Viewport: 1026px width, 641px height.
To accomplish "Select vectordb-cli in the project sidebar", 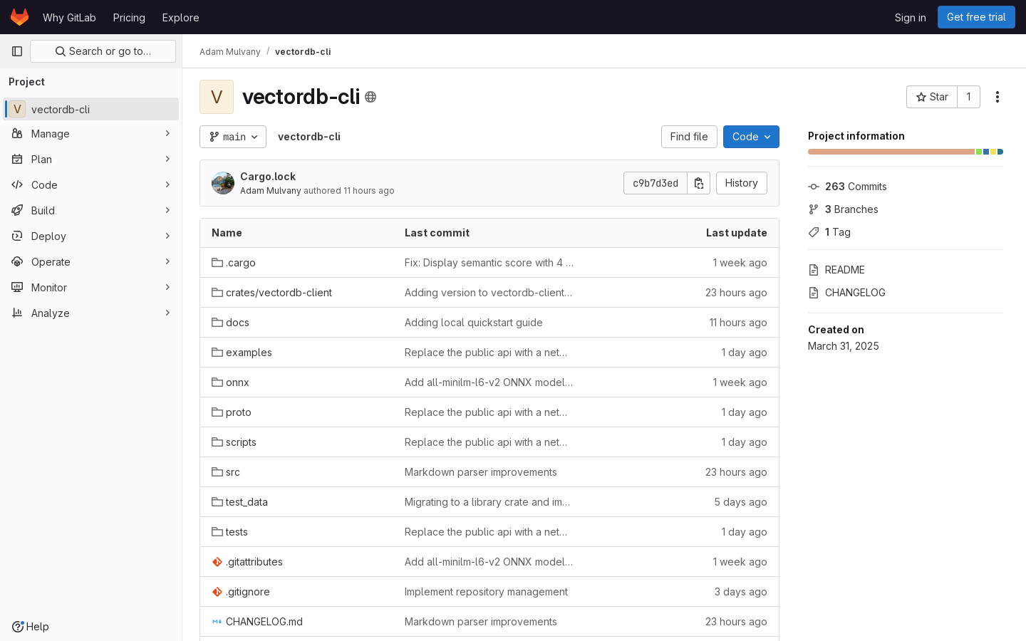I will [x=91, y=109].
